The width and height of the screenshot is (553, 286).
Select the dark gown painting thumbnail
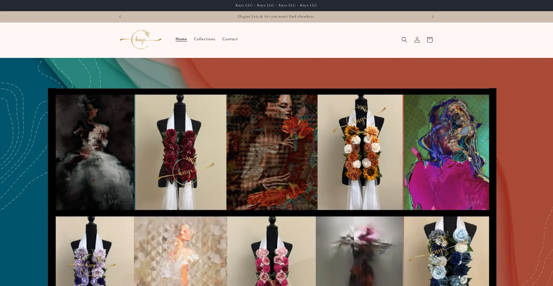click(95, 152)
